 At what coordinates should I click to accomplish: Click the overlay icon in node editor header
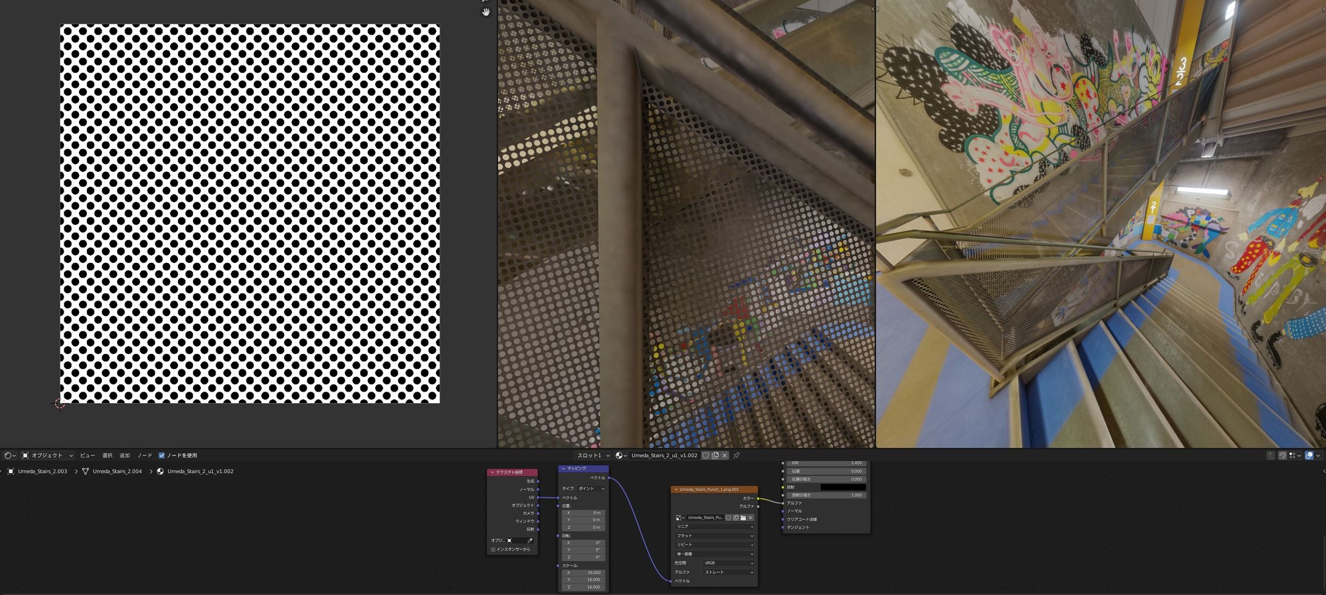click(x=1310, y=455)
